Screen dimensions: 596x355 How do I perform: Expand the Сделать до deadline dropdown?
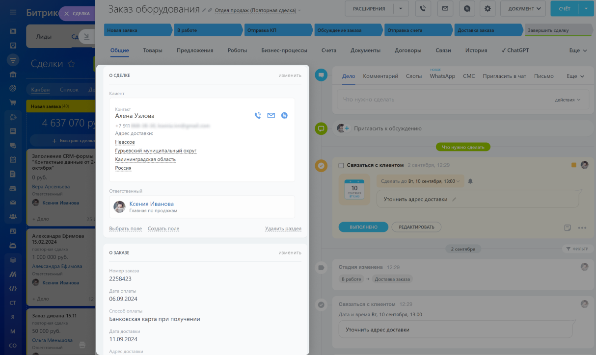pyautogui.click(x=421, y=181)
